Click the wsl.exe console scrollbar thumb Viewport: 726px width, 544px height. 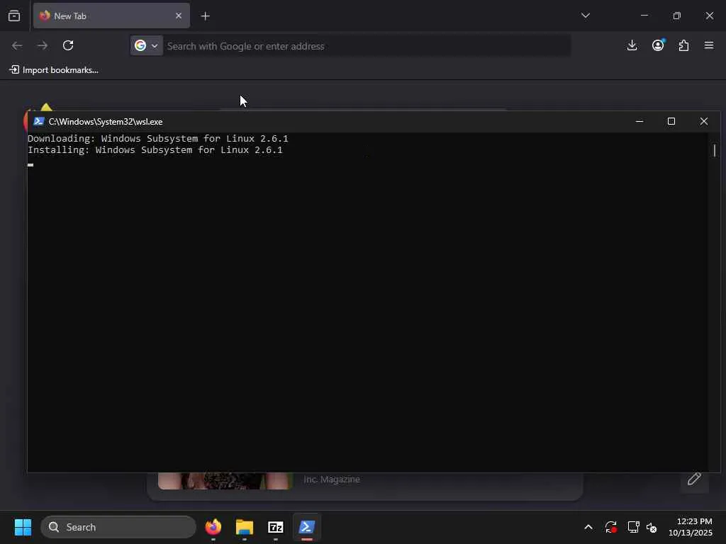pyautogui.click(x=715, y=150)
